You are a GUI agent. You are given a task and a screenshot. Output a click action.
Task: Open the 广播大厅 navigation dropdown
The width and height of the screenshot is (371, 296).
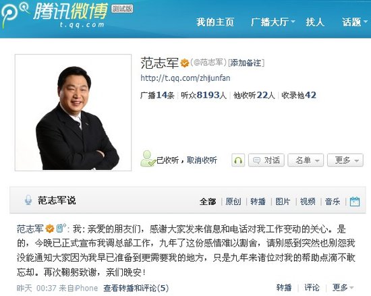click(273, 22)
